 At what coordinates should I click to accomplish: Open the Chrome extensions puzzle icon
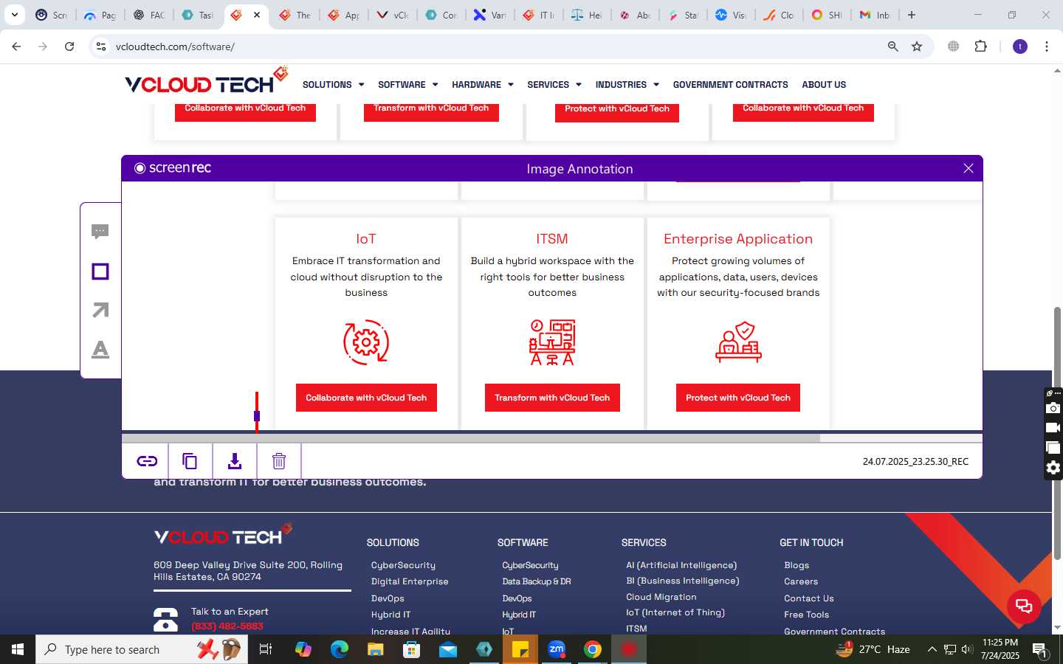click(x=980, y=46)
